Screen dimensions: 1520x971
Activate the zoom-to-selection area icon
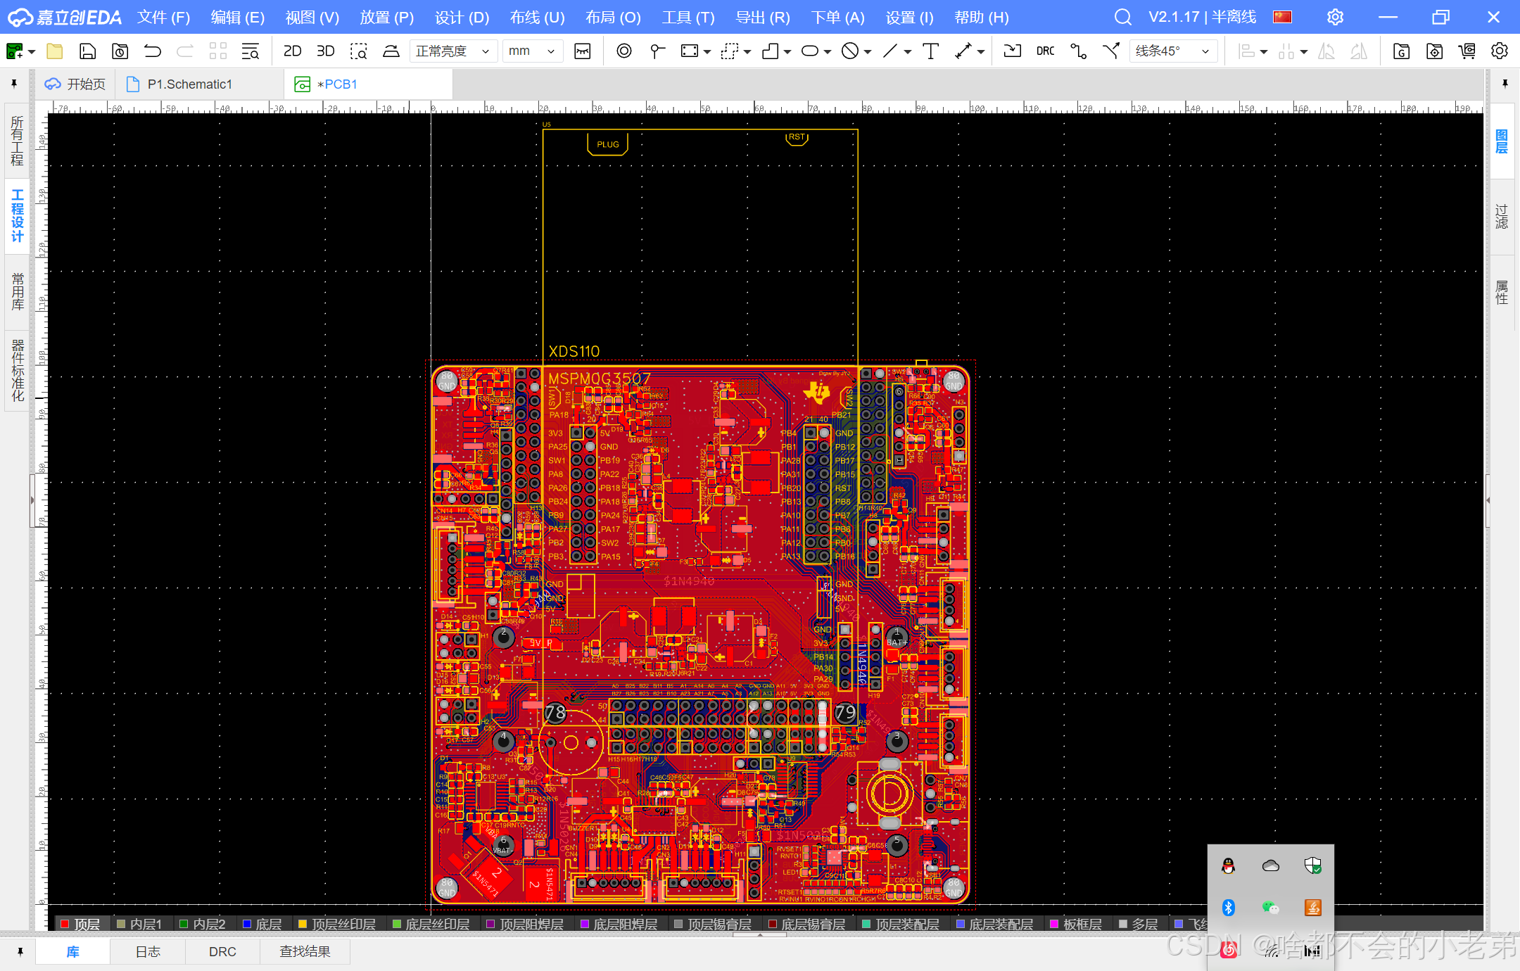click(x=359, y=51)
